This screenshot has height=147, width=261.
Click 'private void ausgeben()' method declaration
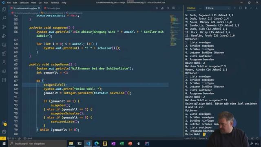pos(52,28)
